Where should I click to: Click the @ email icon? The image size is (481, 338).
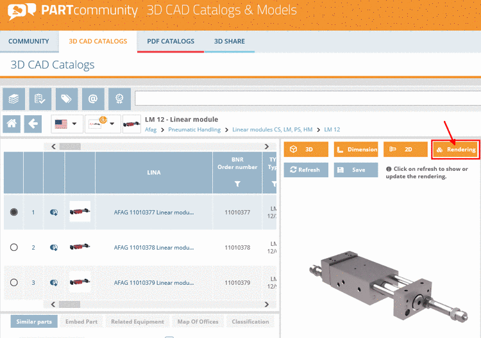(x=93, y=99)
